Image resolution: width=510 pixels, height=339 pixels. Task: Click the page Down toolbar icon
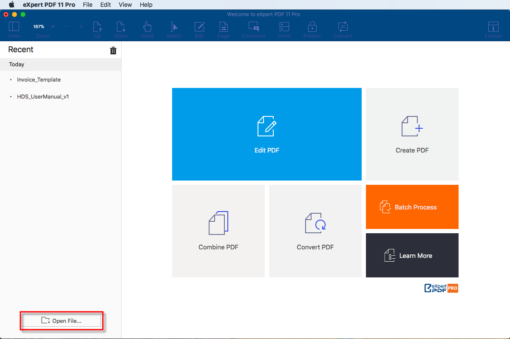point(121,27)
